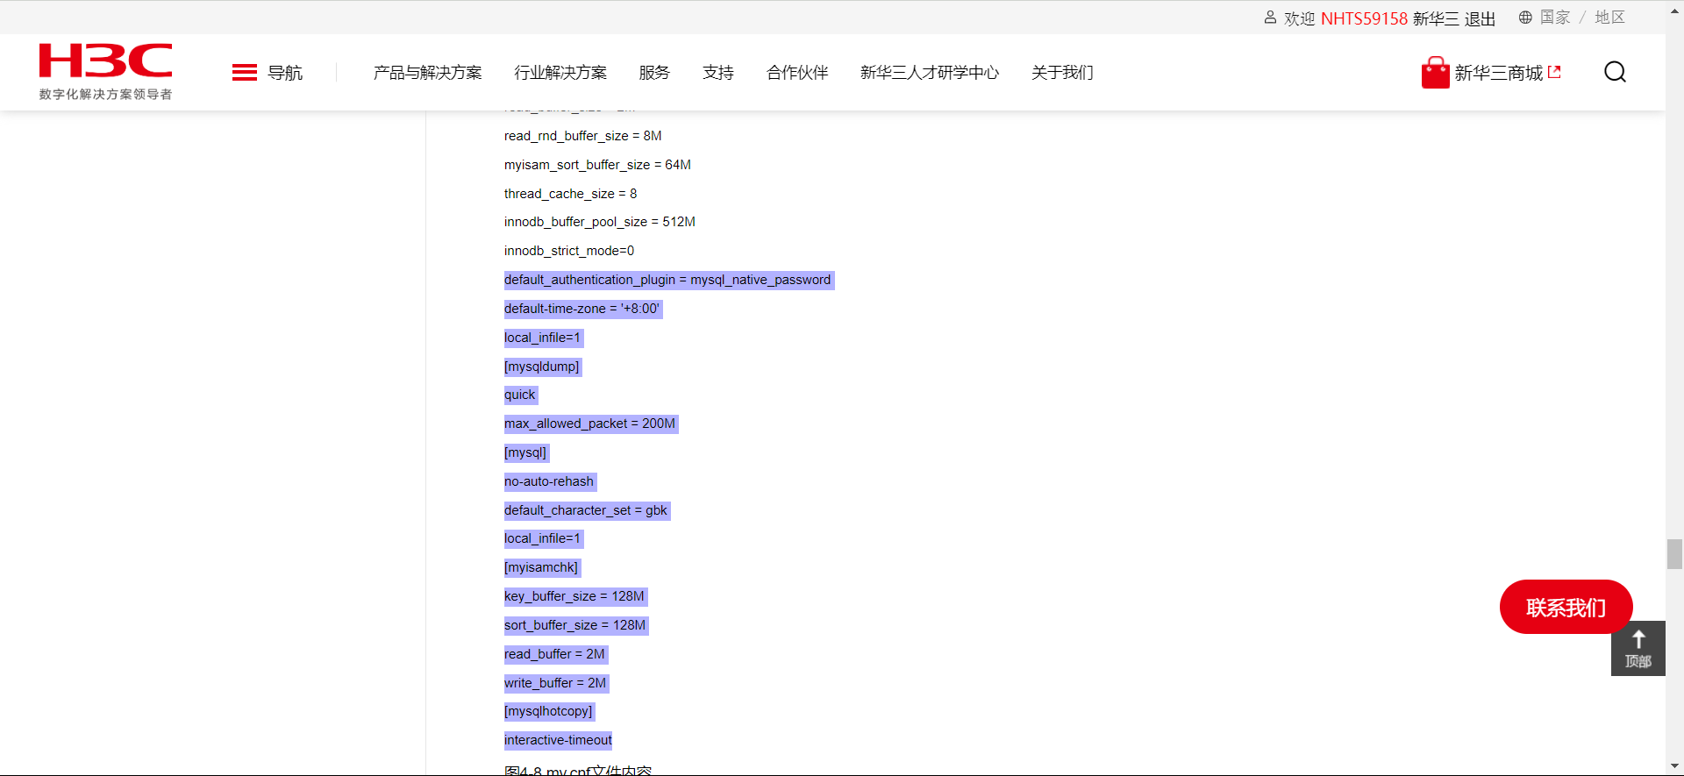Click the back-to-top arrow button
This screenshot has width=1684, height=776.
[1638, 648]
